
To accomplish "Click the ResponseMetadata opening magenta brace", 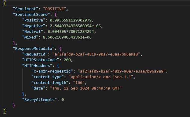I will pos(60,49).
